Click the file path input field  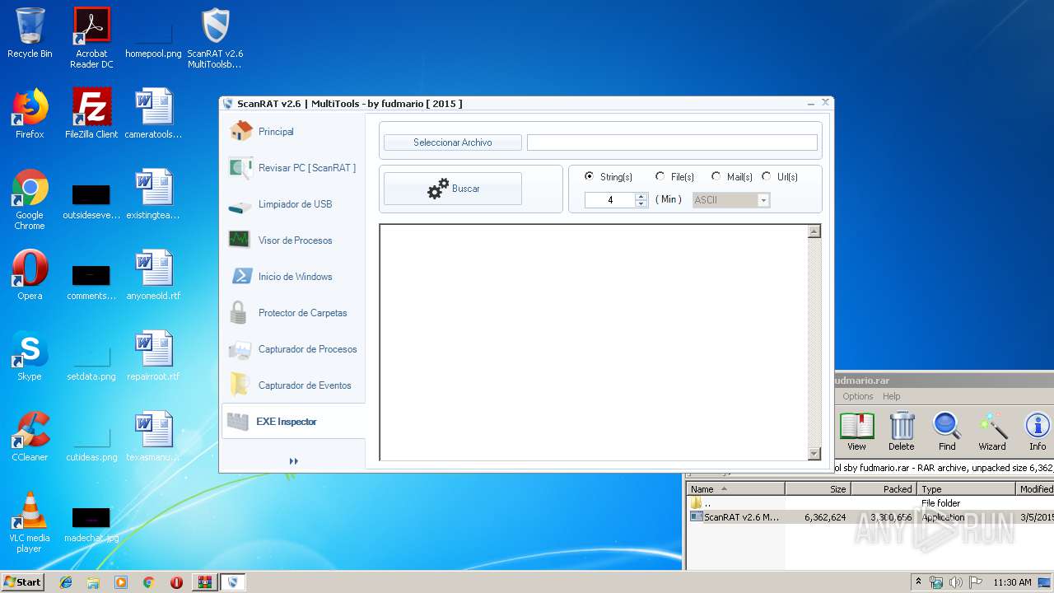(672, 142)
